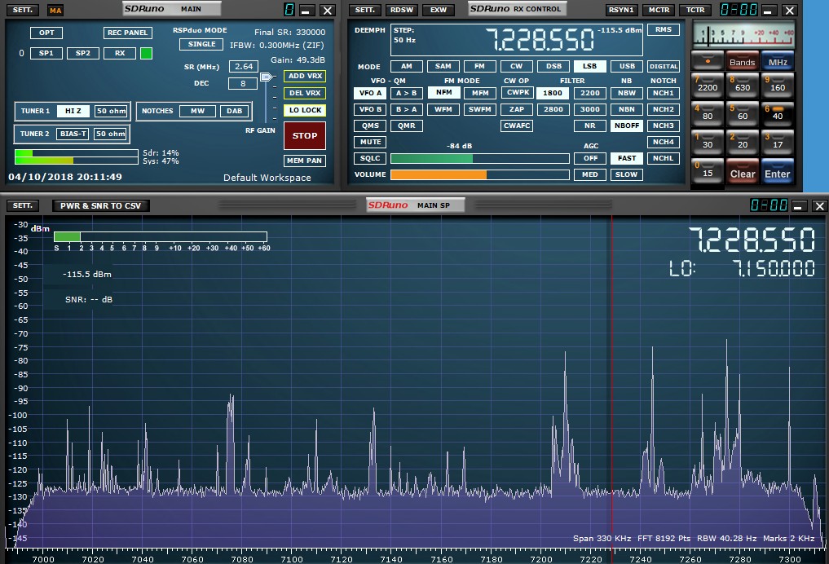Click the blue Enter keypad button
829x564 pixels.
777,172
